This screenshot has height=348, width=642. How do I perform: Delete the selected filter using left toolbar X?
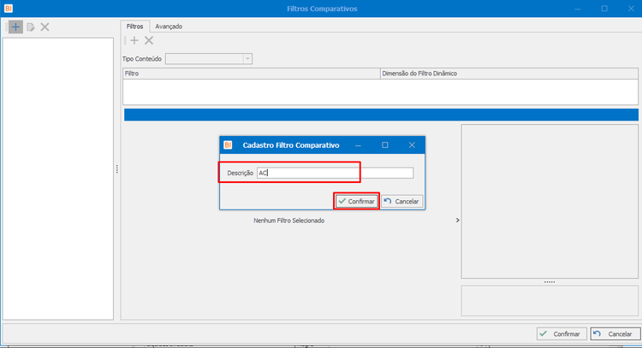point(45,27)
